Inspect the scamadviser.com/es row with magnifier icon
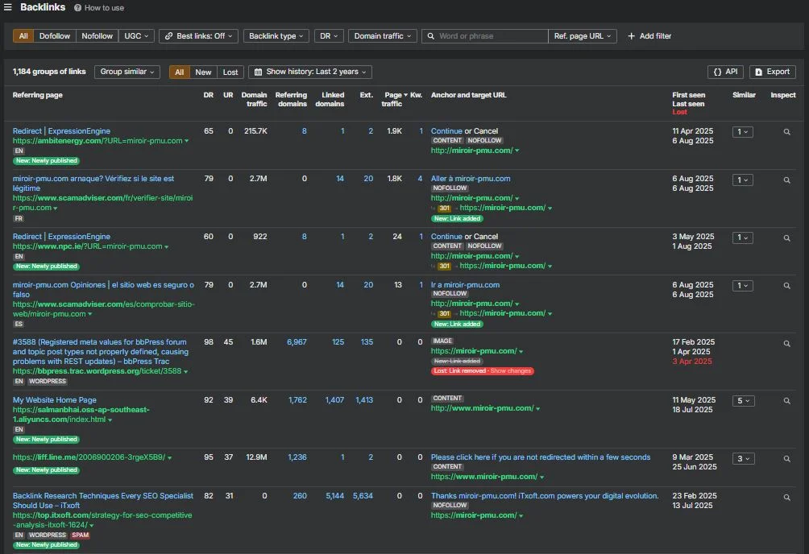Viewport: 809px width, 554px height. coord(786,285)
